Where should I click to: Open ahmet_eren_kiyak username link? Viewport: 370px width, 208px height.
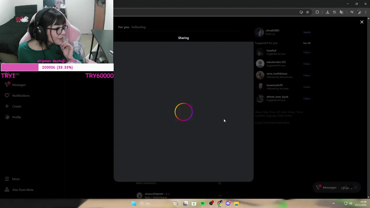(x=277, y=97)
